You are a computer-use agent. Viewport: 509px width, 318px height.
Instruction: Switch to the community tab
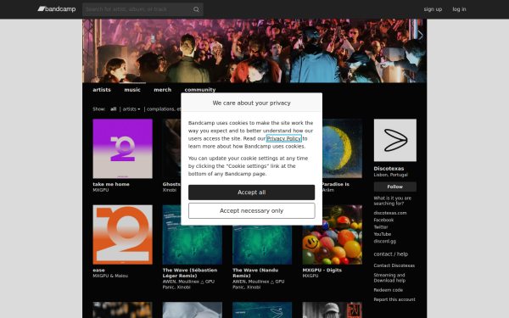[200, 90]
